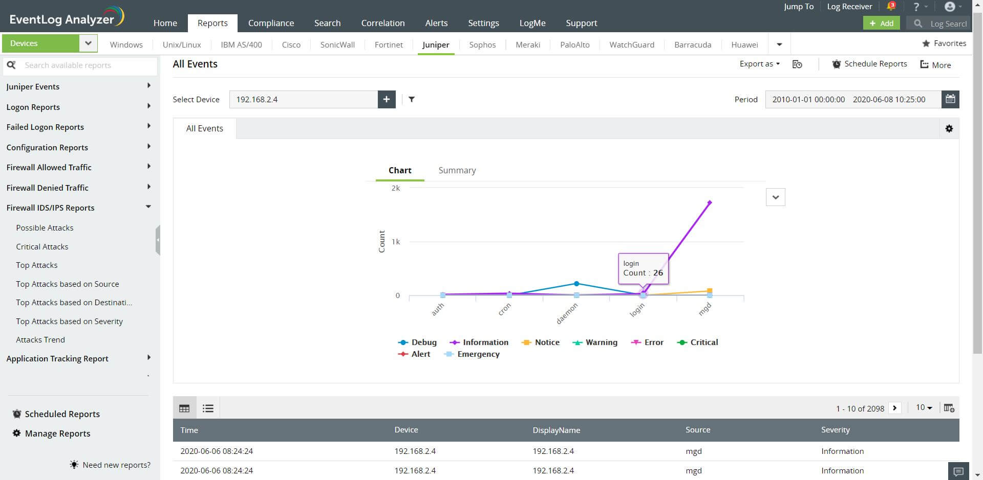Image resolution: width=983 pixels, height=480 pixels.
Task: Click Need new reports link
Action: point(111,465)
